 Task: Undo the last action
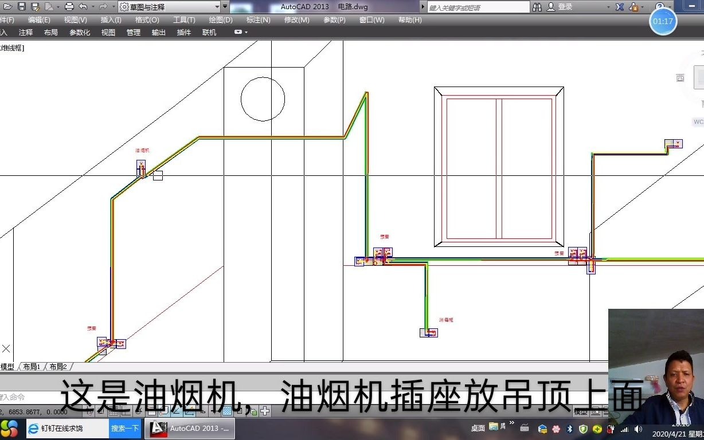(82, 6)
